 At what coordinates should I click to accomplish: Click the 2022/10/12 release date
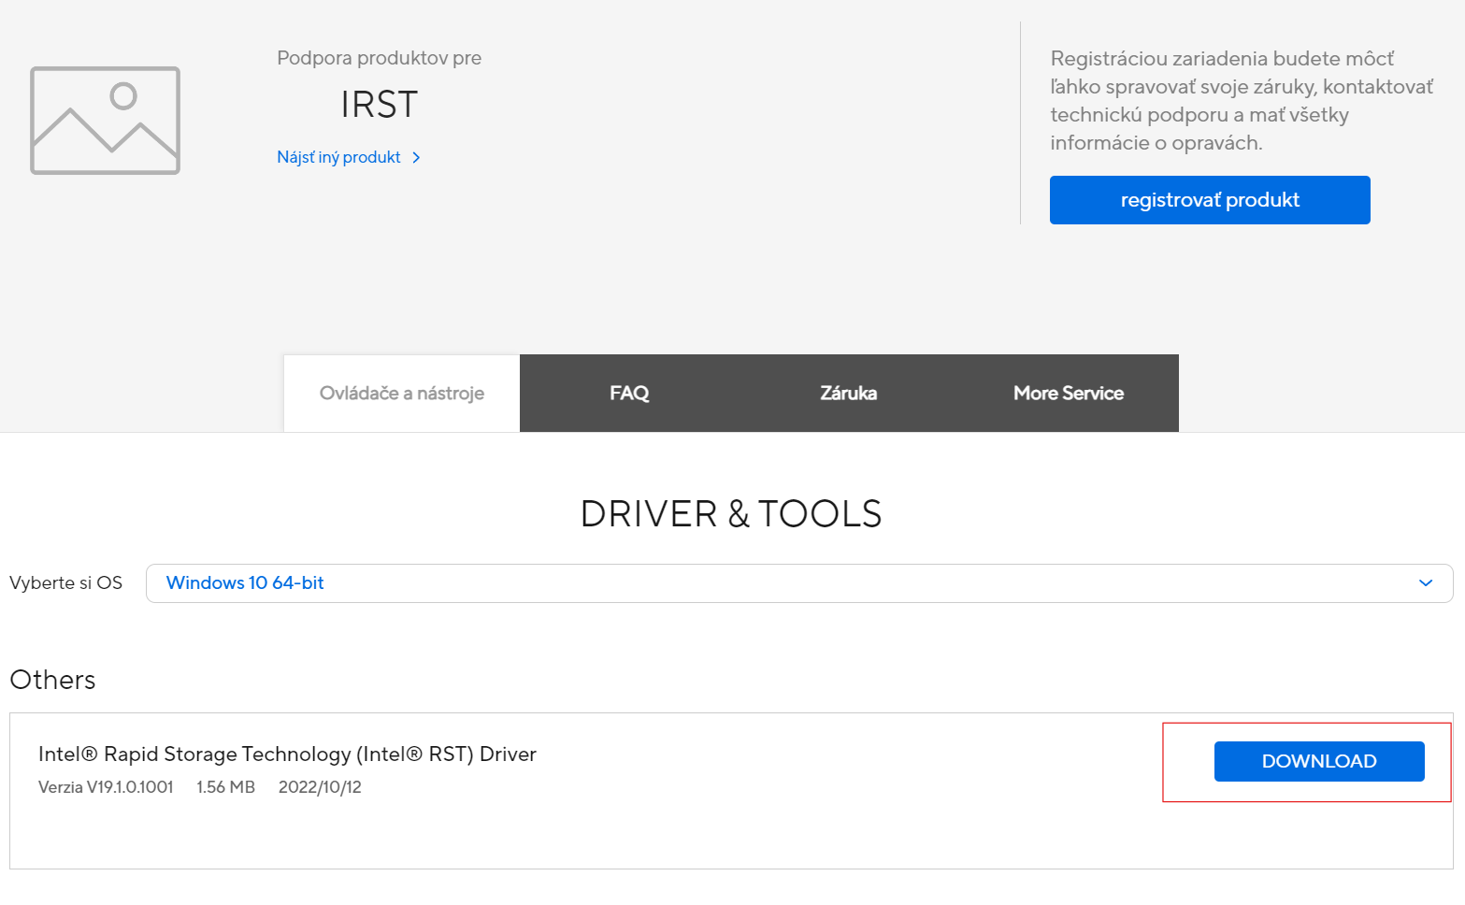pos(320,787)
